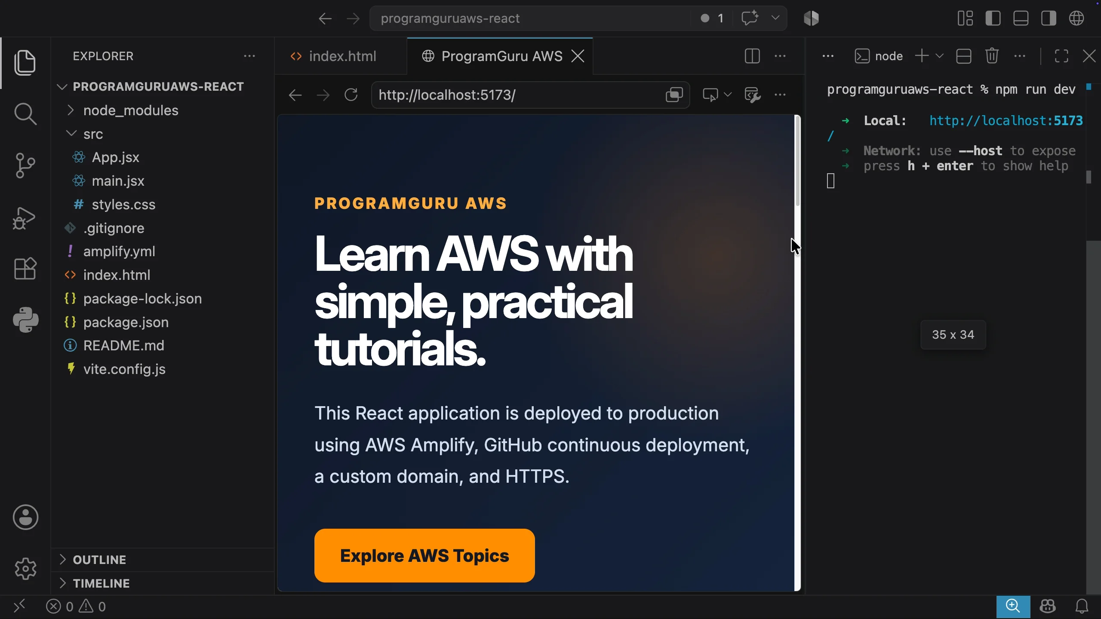Open the new terminal profile dropdown arrow
Image resolution: width=1101 pixels, height=619 pixels.
(940, 56)
